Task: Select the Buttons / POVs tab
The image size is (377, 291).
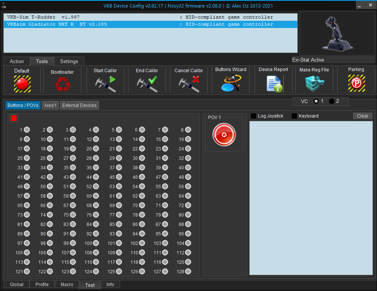Action: (23, 105)
